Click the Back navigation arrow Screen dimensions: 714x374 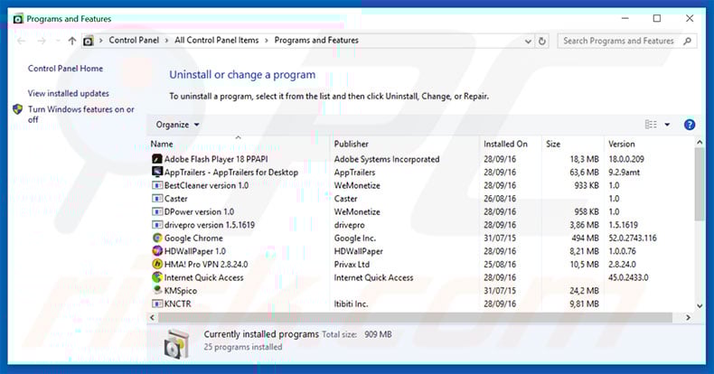21,41
